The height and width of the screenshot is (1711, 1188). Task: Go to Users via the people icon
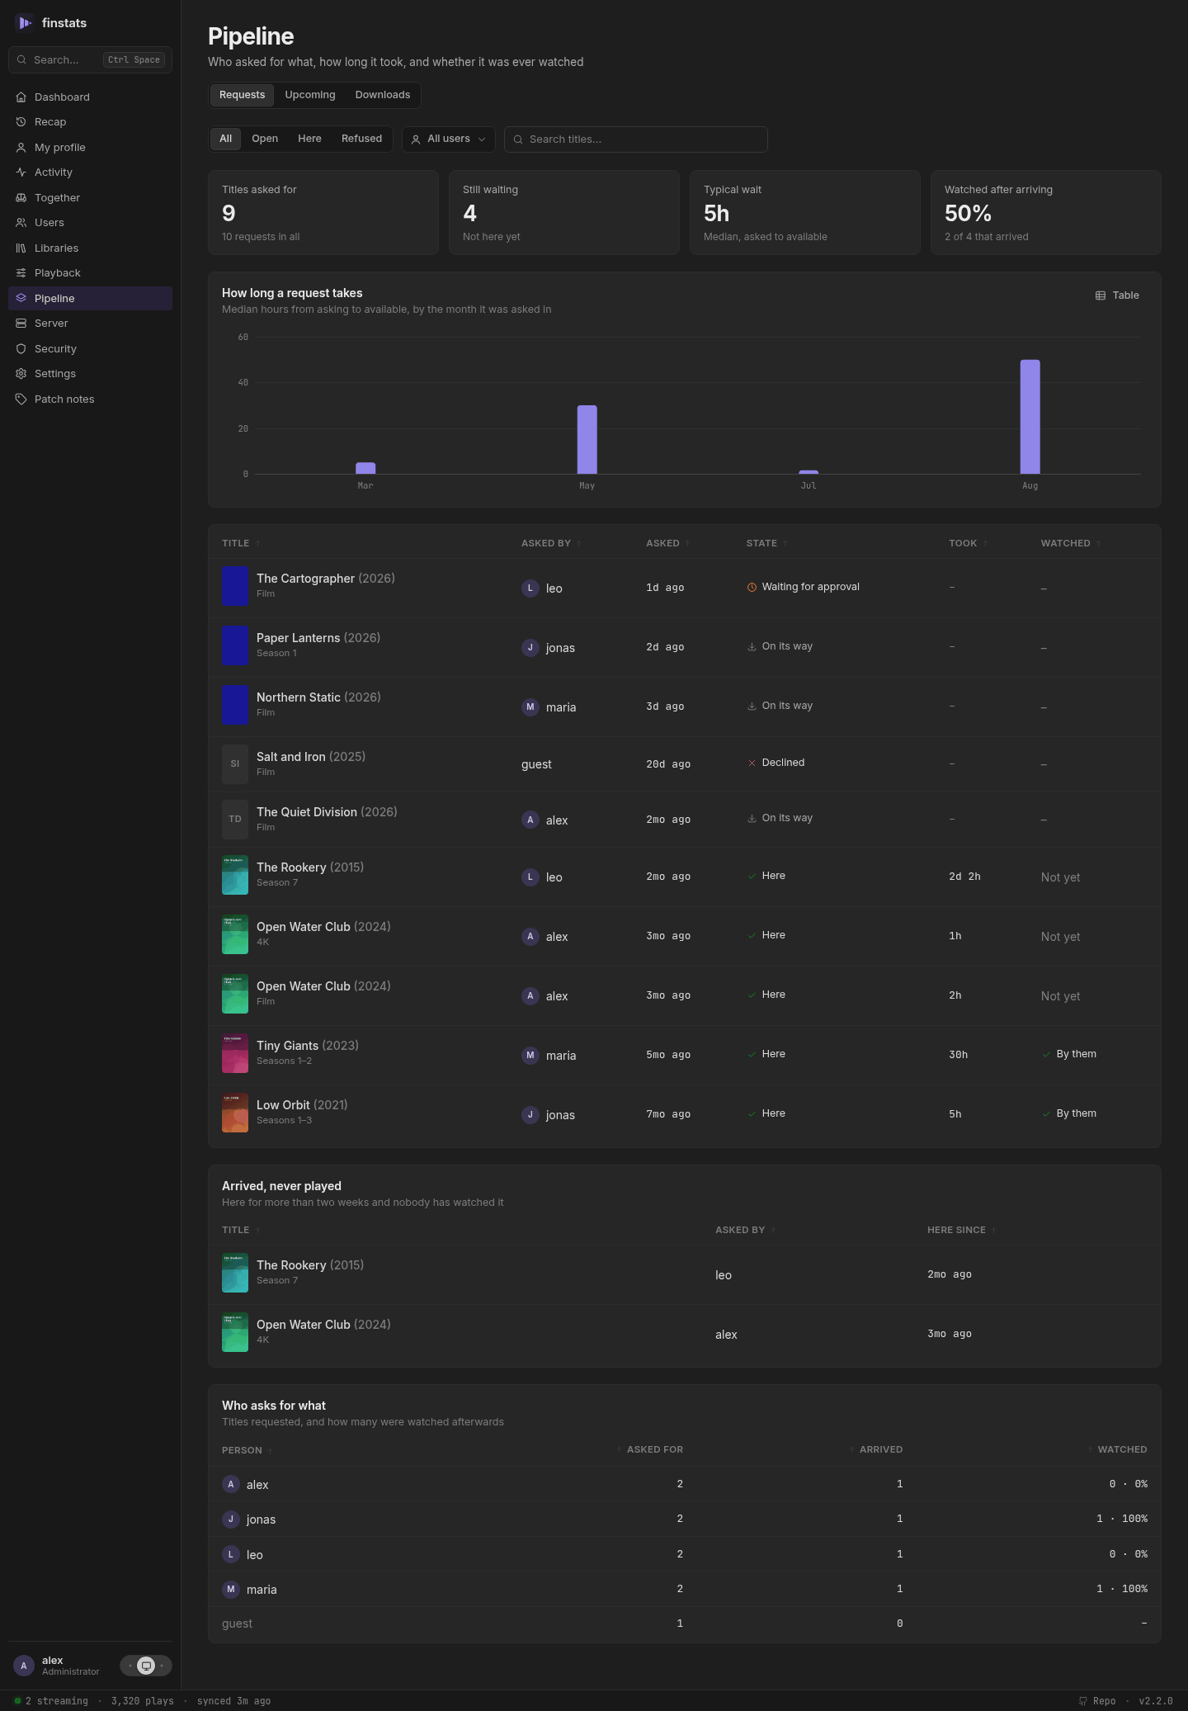tap(21, 223)
